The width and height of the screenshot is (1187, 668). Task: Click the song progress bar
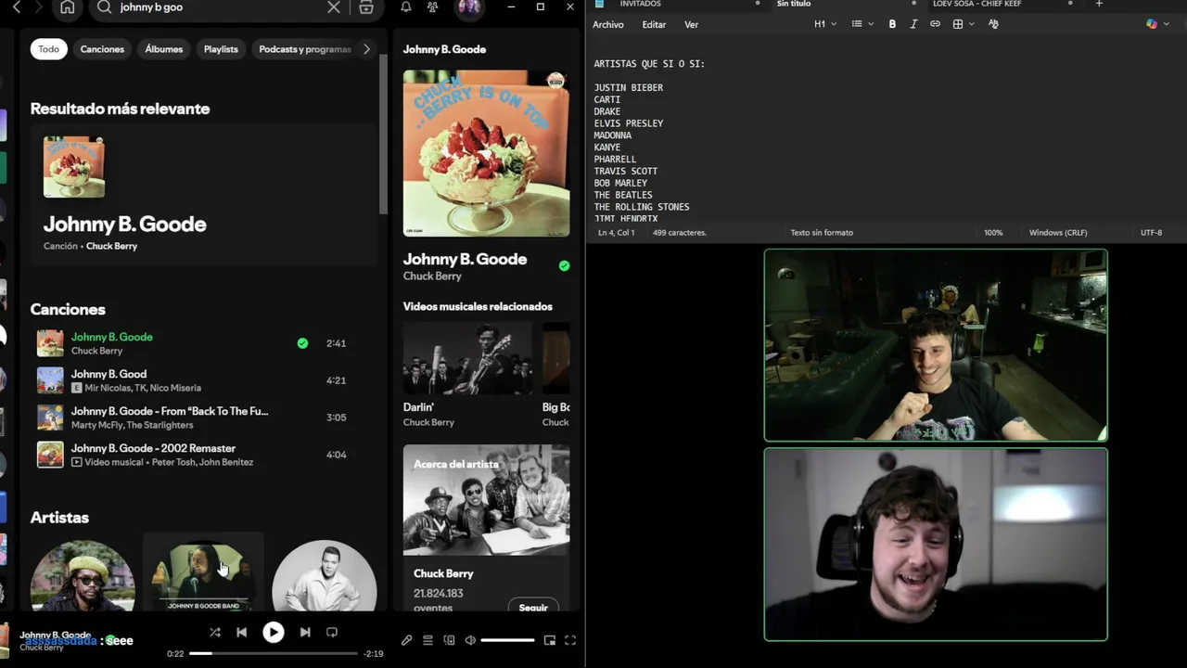click(x=274, y=653)
